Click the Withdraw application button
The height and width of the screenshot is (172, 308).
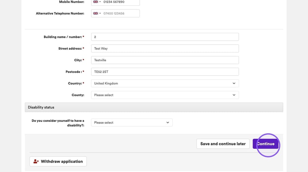tap(58, 162)
